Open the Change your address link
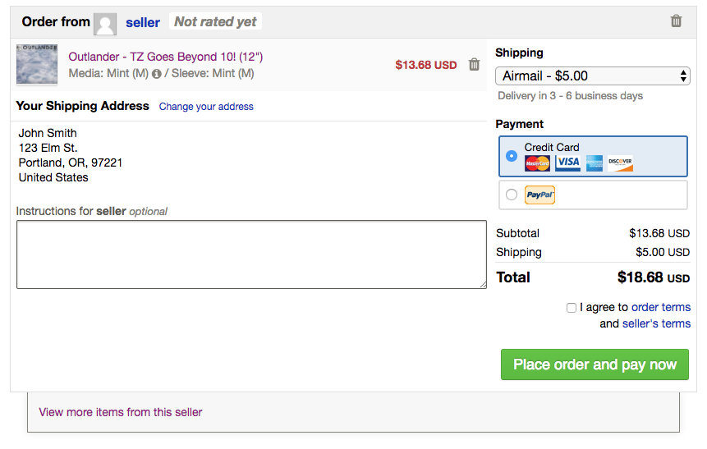The height and width of the screenshot is (449, 707). (x=206, y=107)
